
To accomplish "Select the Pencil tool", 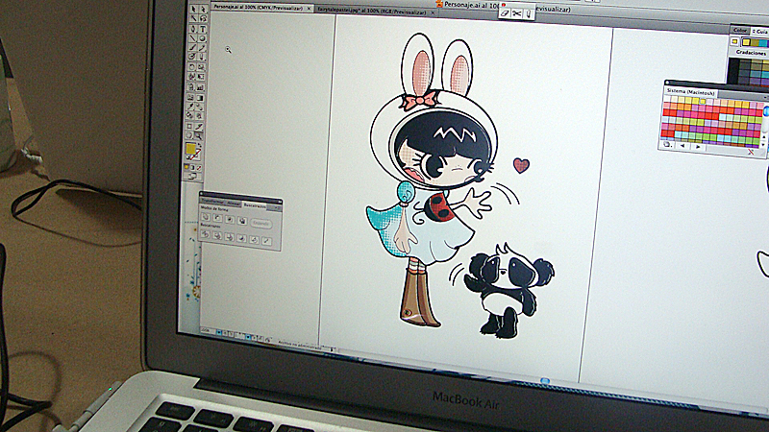I will 202,47.
